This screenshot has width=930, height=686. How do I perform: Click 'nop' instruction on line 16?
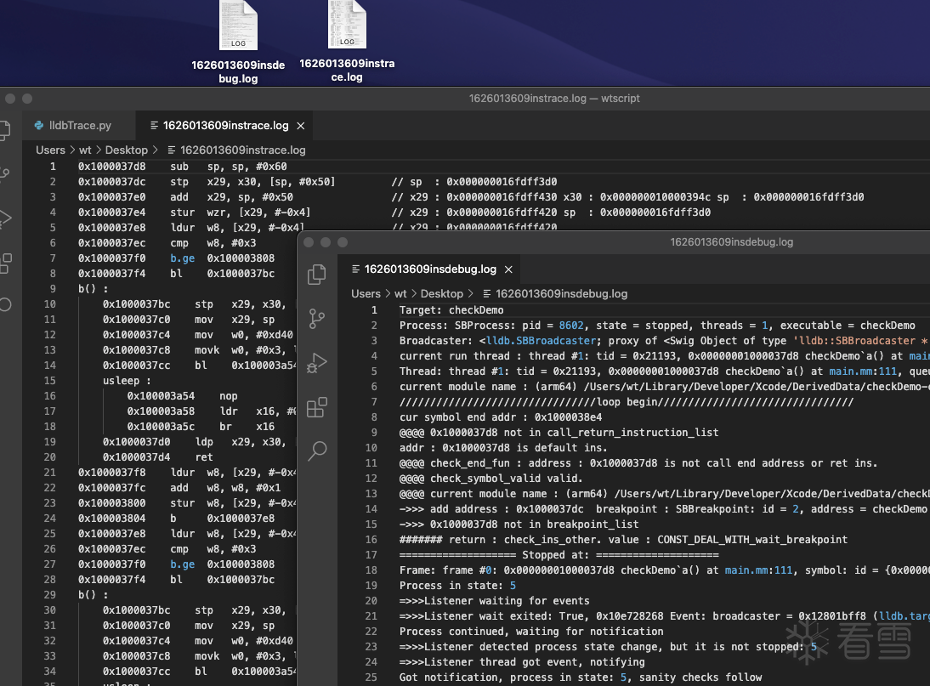click(229, 396)
